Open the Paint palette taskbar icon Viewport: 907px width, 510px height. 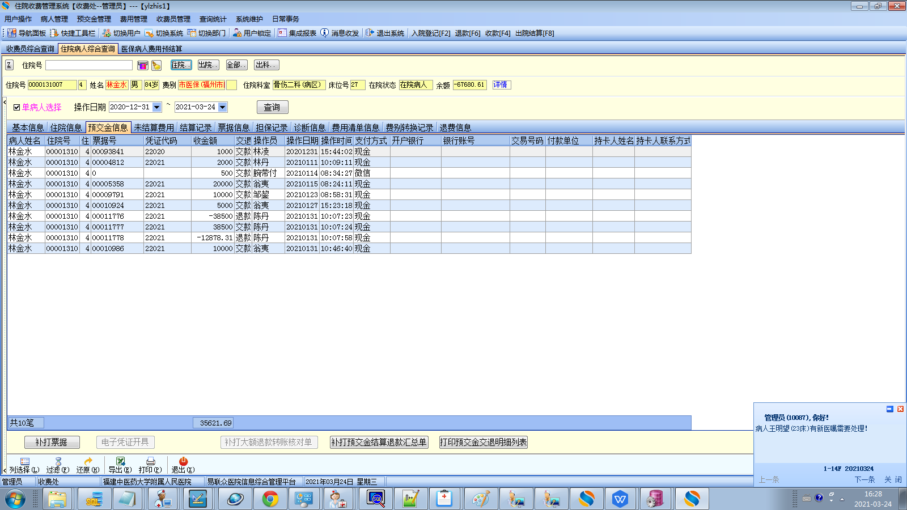click(481, 499)
